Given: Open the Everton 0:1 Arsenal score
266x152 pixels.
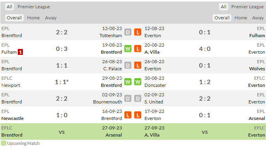Looking at the screenshot, I should pos(204,115).
